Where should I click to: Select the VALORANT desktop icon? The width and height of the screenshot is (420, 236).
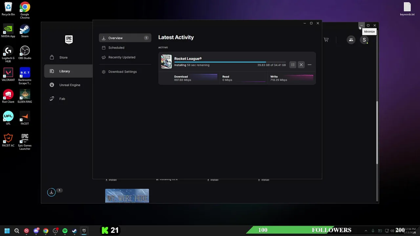point(8,75)
